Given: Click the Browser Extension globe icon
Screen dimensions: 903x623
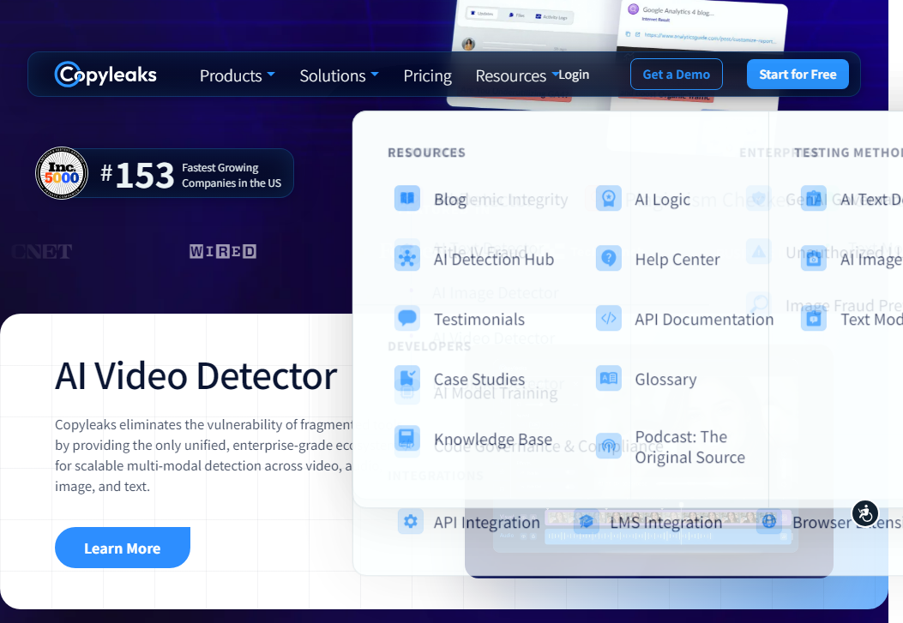Looking at the screenshot, I should [769, 522].
